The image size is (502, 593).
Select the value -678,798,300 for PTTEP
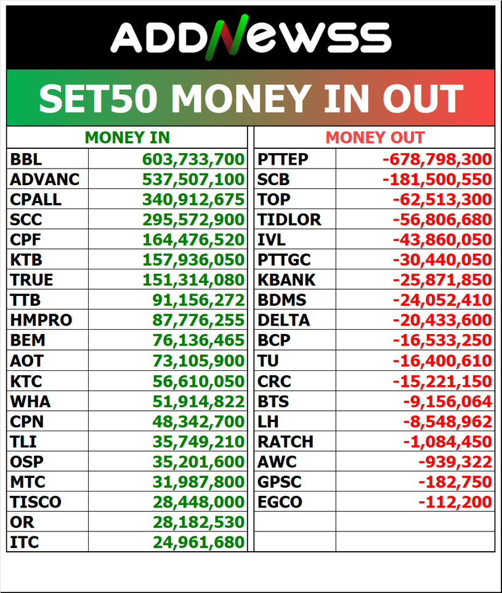click(437, 160)
